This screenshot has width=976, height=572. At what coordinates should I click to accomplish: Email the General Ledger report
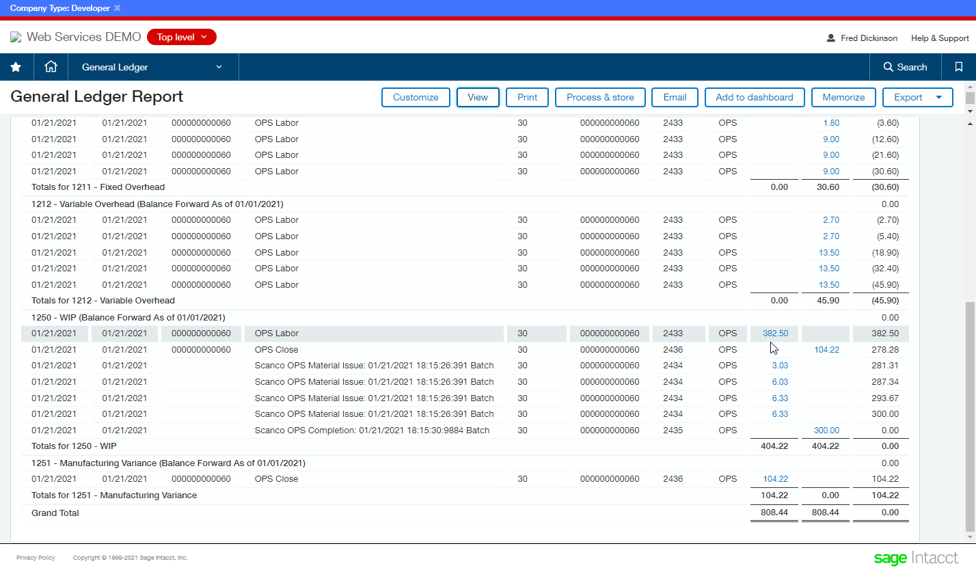click(x=675, y=97)
